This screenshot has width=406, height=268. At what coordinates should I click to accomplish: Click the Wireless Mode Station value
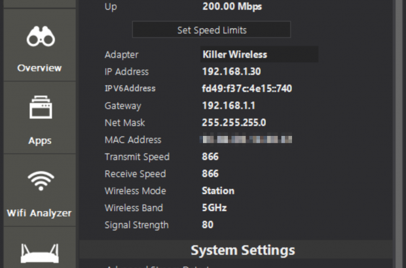click(x=218, y=191)
